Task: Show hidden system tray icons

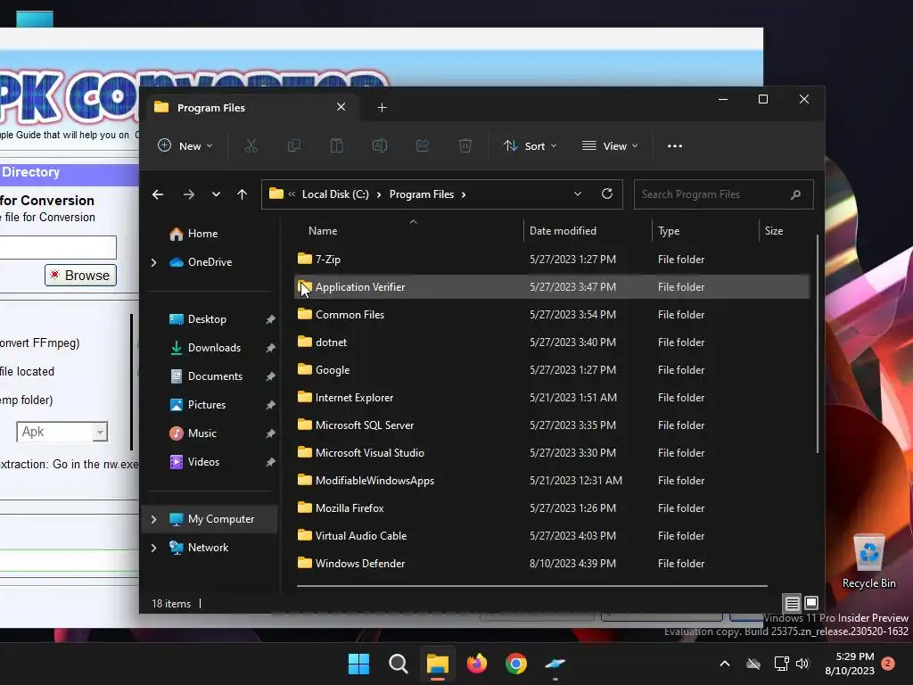Action: [725, 664]
